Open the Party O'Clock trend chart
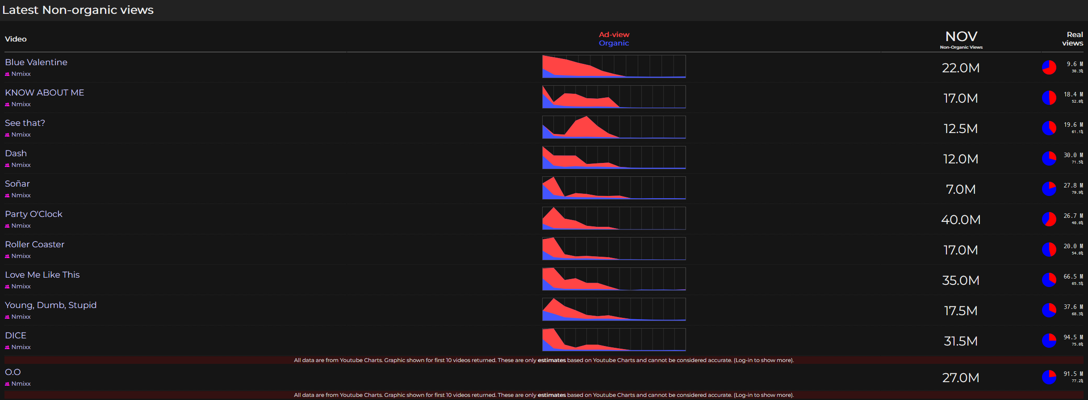This screenshot has width=1088, height=400. pos(614,218)
